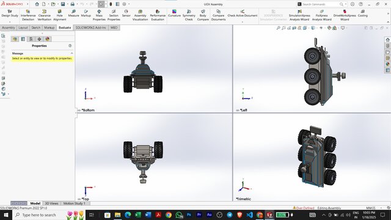Click the Save icon in the title toolbar
This screenshot has width=391, height=220.
click(63, 4)
